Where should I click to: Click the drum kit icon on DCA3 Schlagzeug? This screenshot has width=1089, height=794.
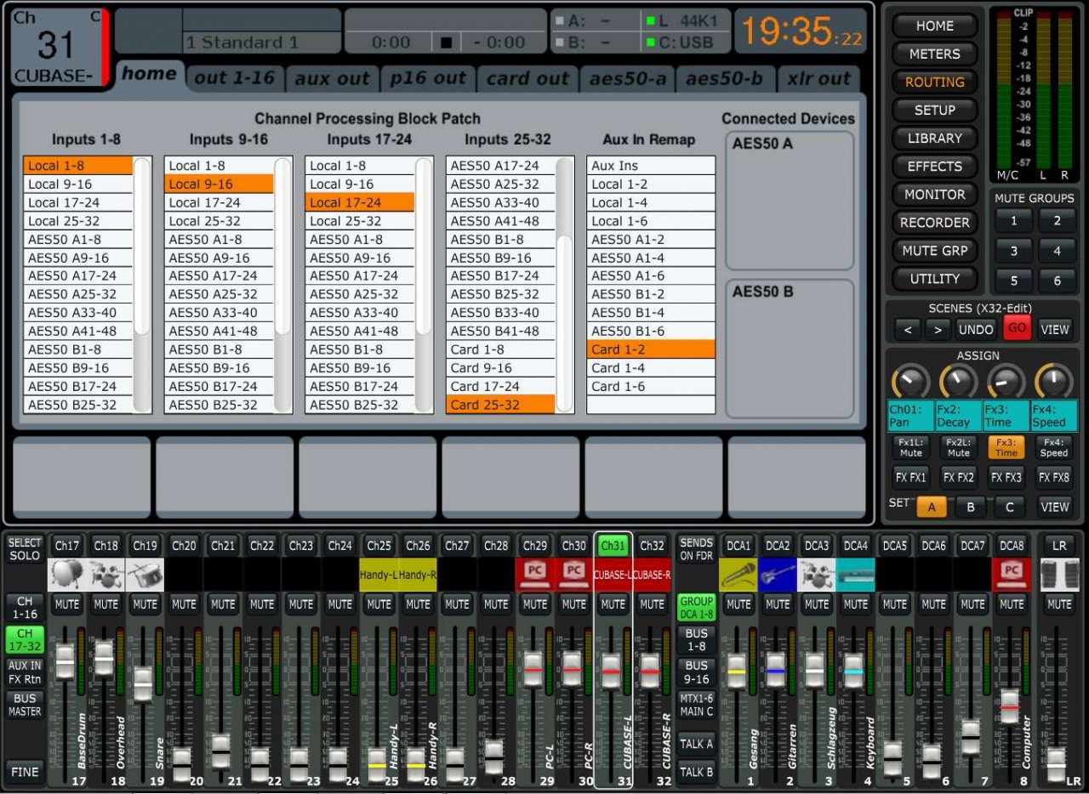(x=816, y=574)
